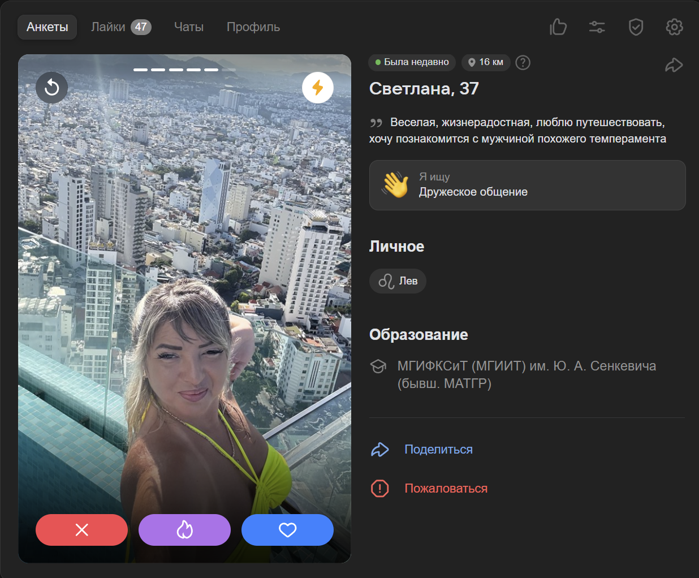Image resolution: width=699 pixels, height=578 pixels.
Task: Open settings gear icon
Action: click(675, 27)
